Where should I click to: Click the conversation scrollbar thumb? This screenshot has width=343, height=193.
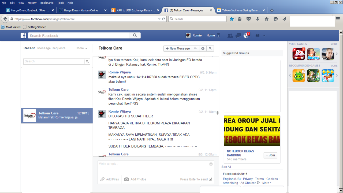point(218,113)
